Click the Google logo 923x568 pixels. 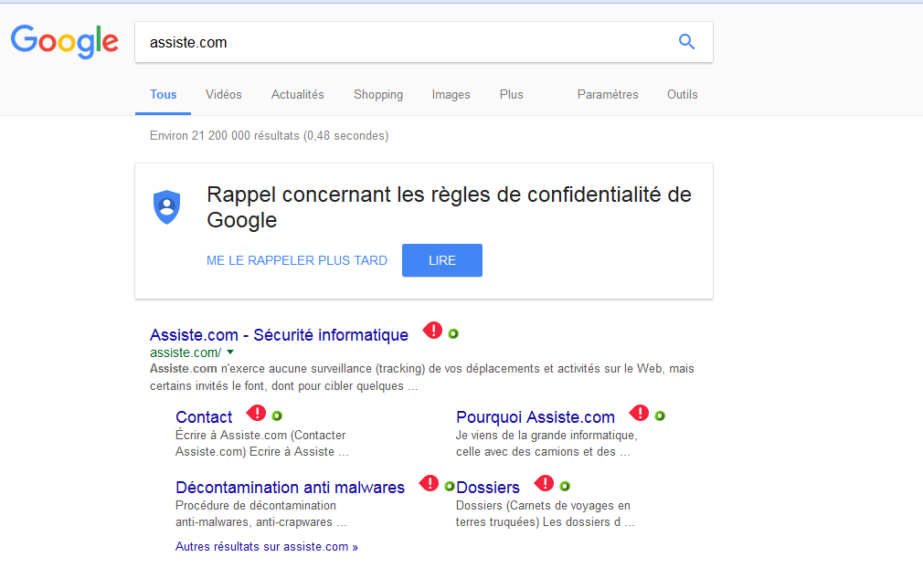pyautogui.click(x=65, y=42)
